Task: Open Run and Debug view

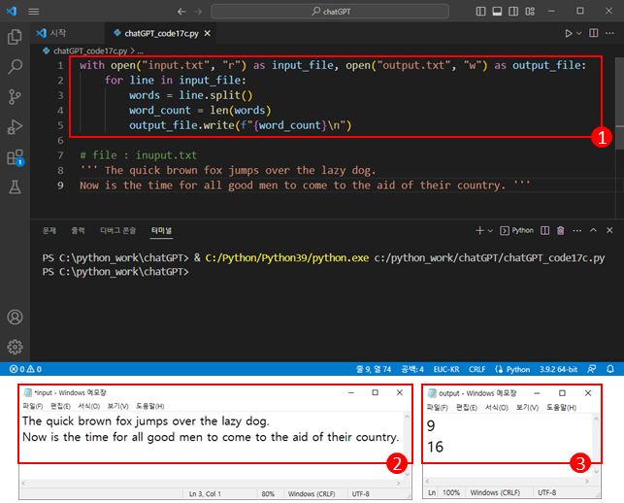Action: point(15,127)
